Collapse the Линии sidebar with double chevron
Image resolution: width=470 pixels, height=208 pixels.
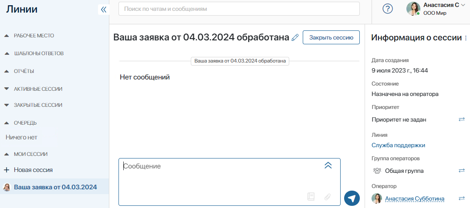click(103, 10)
